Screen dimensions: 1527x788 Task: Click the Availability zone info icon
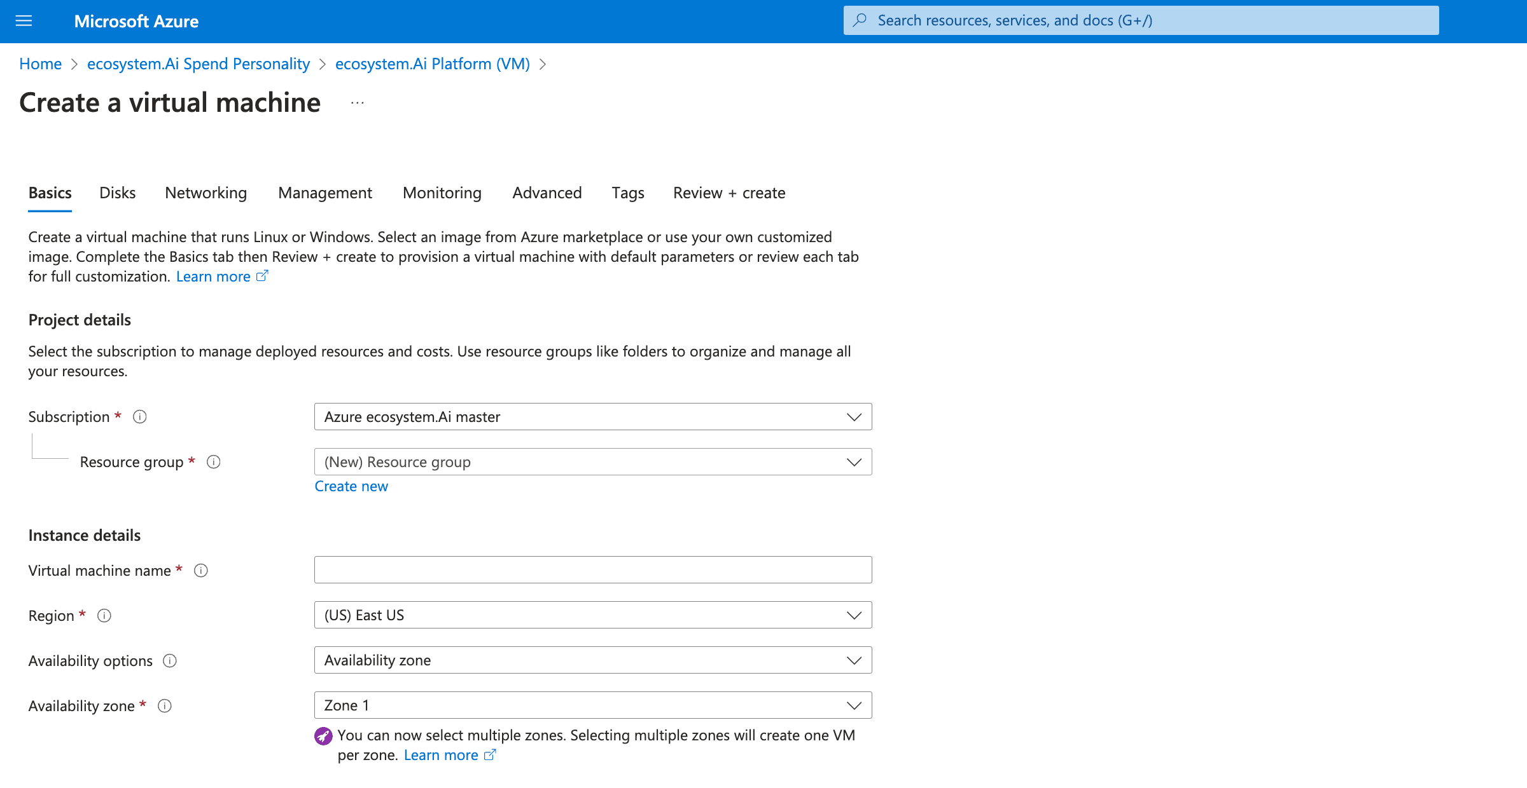(165, 706)
